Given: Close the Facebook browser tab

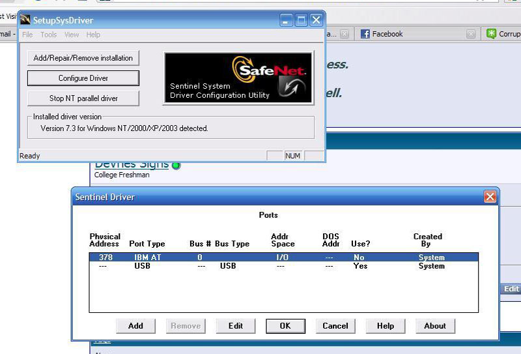Looking at the screenshot, I should coord(470,34).
